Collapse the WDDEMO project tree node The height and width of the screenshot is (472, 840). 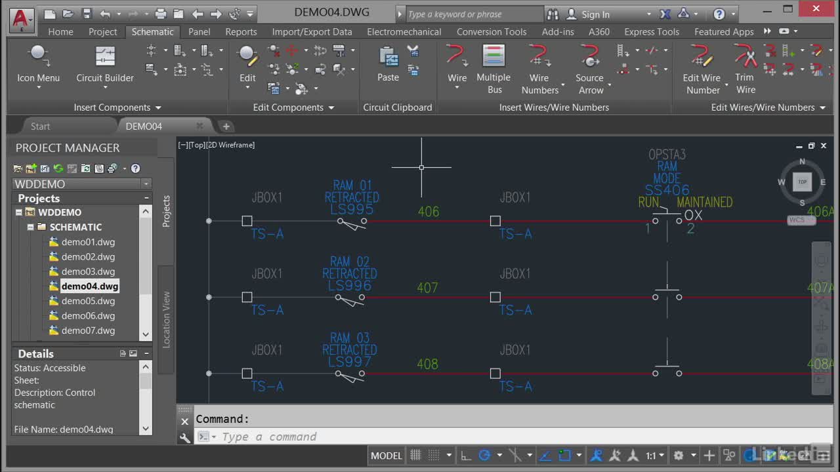point(19,212)
